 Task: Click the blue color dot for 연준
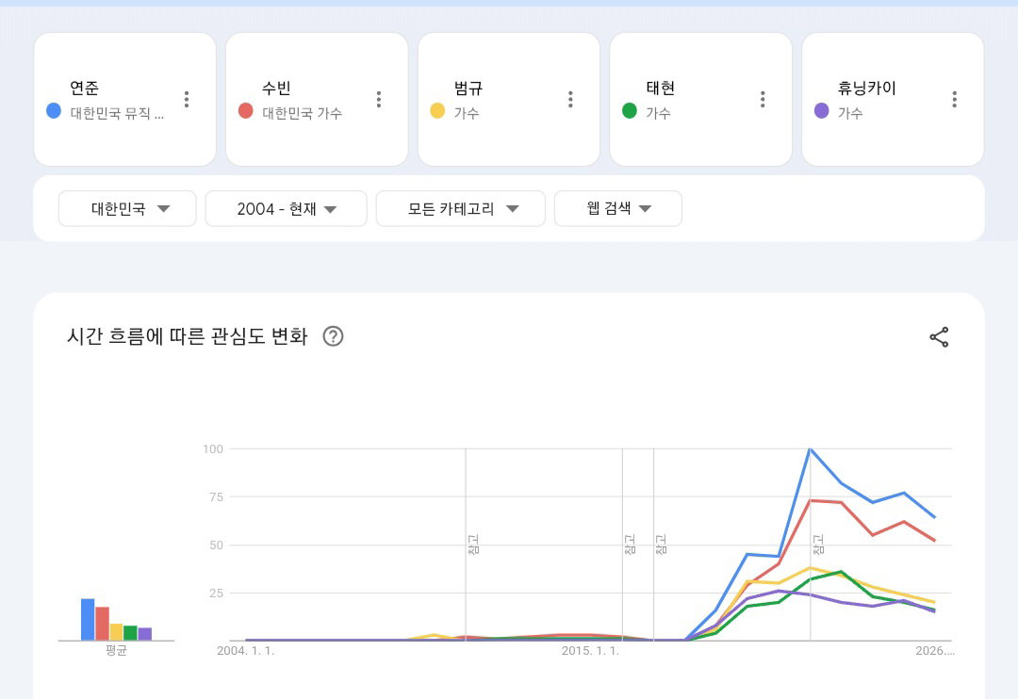pos(54,111)
